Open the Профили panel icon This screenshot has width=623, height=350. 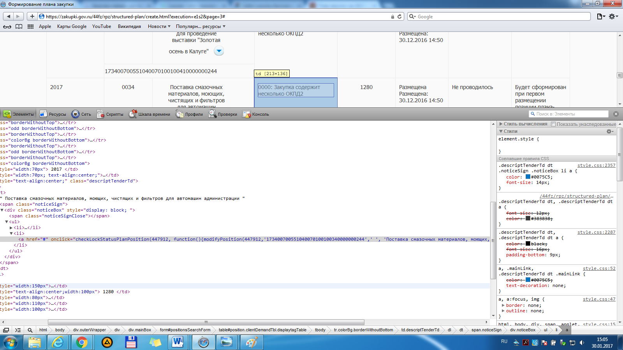(180, 114)
